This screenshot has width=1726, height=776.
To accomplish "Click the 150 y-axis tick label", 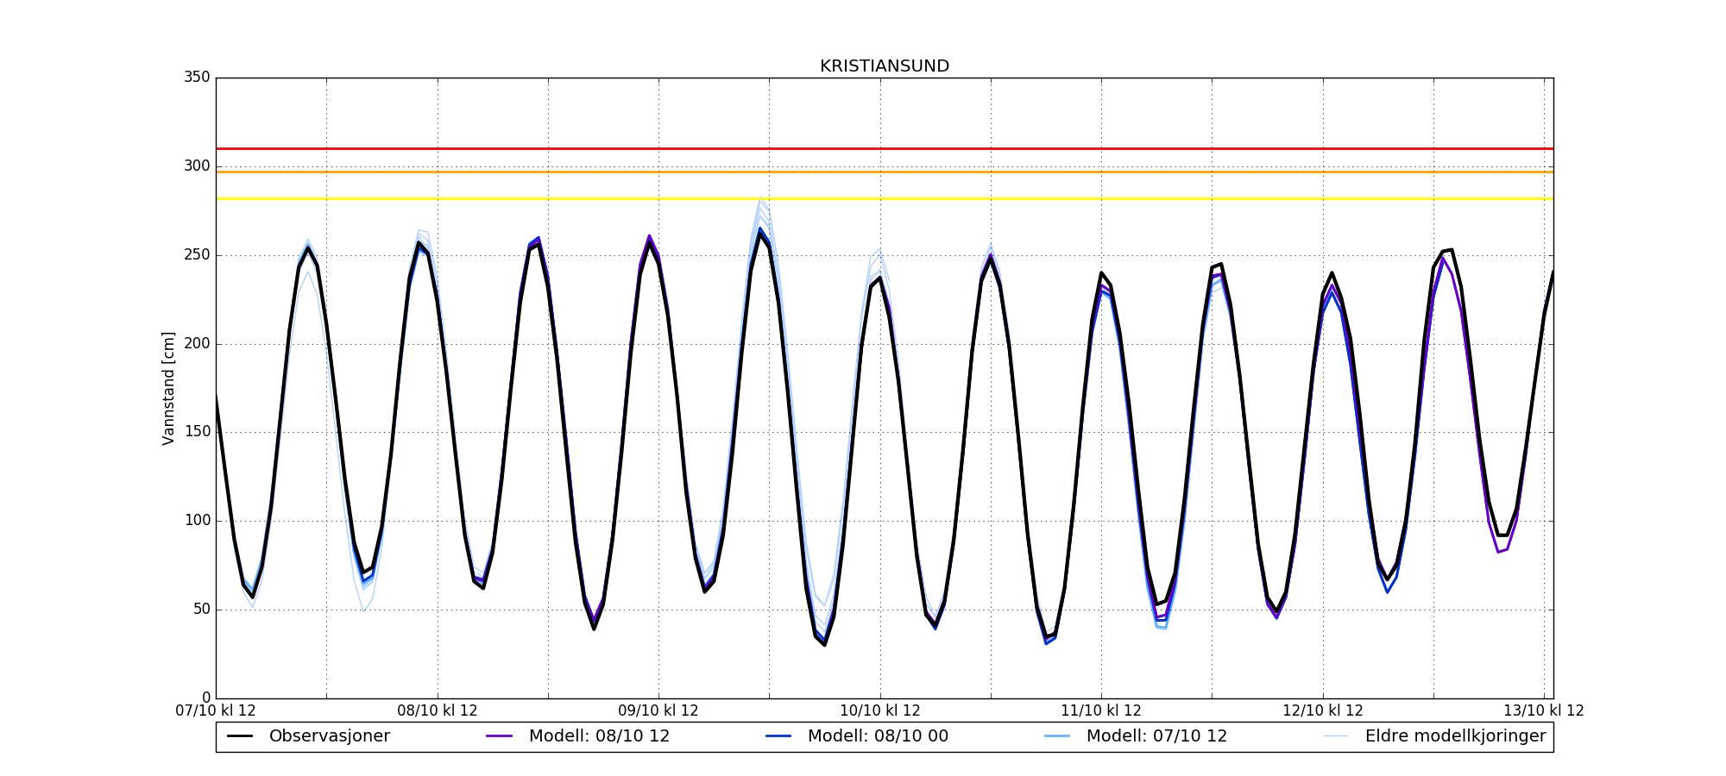I will tap(197, 432).
